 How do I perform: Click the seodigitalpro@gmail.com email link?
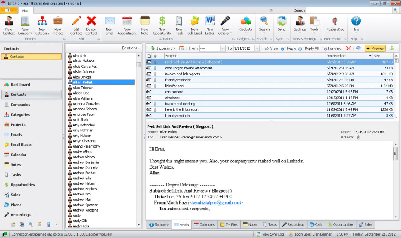216,203
